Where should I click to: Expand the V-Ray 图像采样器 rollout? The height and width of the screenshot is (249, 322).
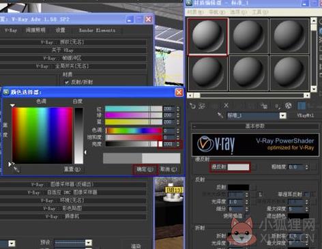(x=73, y=184)
